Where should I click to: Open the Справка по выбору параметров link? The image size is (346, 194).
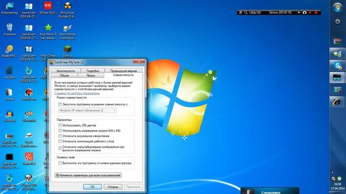coord(77,93)
